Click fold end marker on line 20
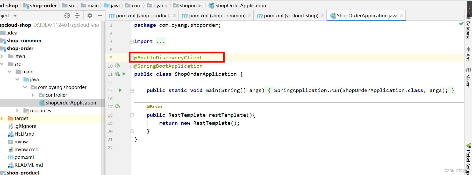Viewport: 472px width, 175px height. pos(132,131)
